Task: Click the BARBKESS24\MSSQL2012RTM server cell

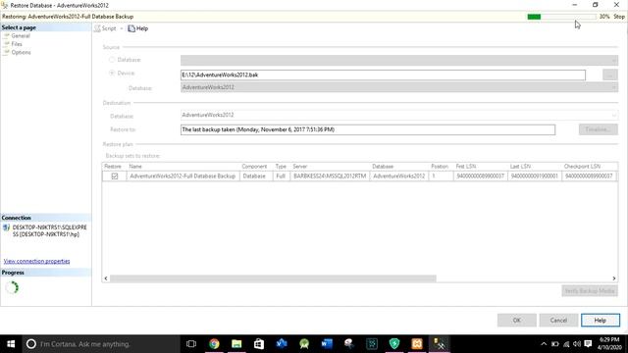Action: 330,176
